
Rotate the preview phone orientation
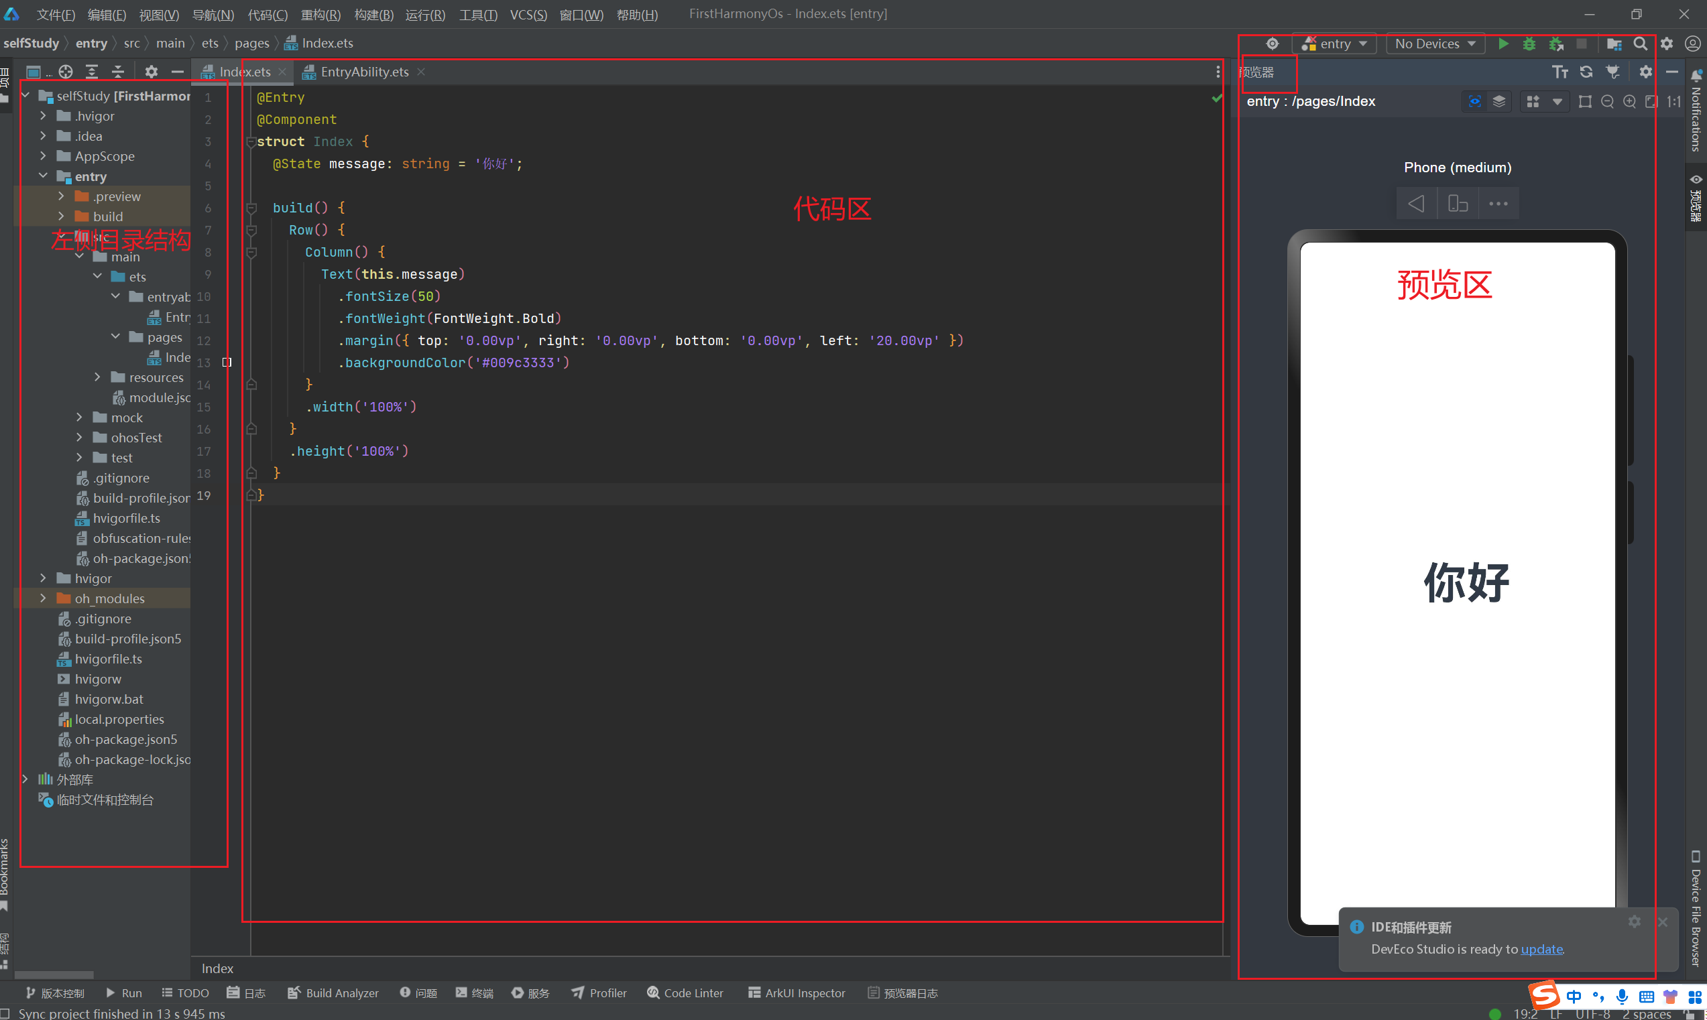point(1458,204)
